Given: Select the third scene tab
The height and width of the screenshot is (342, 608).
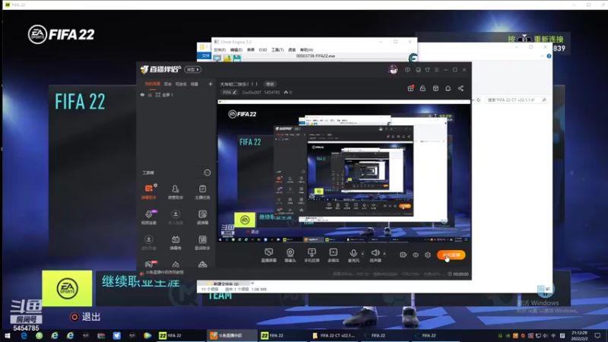Looking at the screenshot, I should coord(181,84).
